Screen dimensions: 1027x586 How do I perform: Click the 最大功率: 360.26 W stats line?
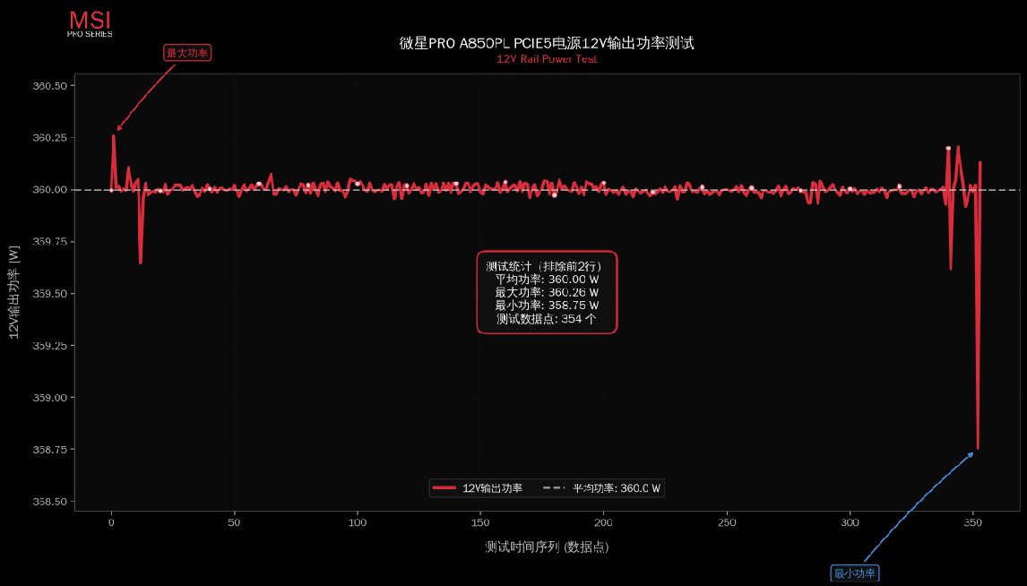(547, 293)
